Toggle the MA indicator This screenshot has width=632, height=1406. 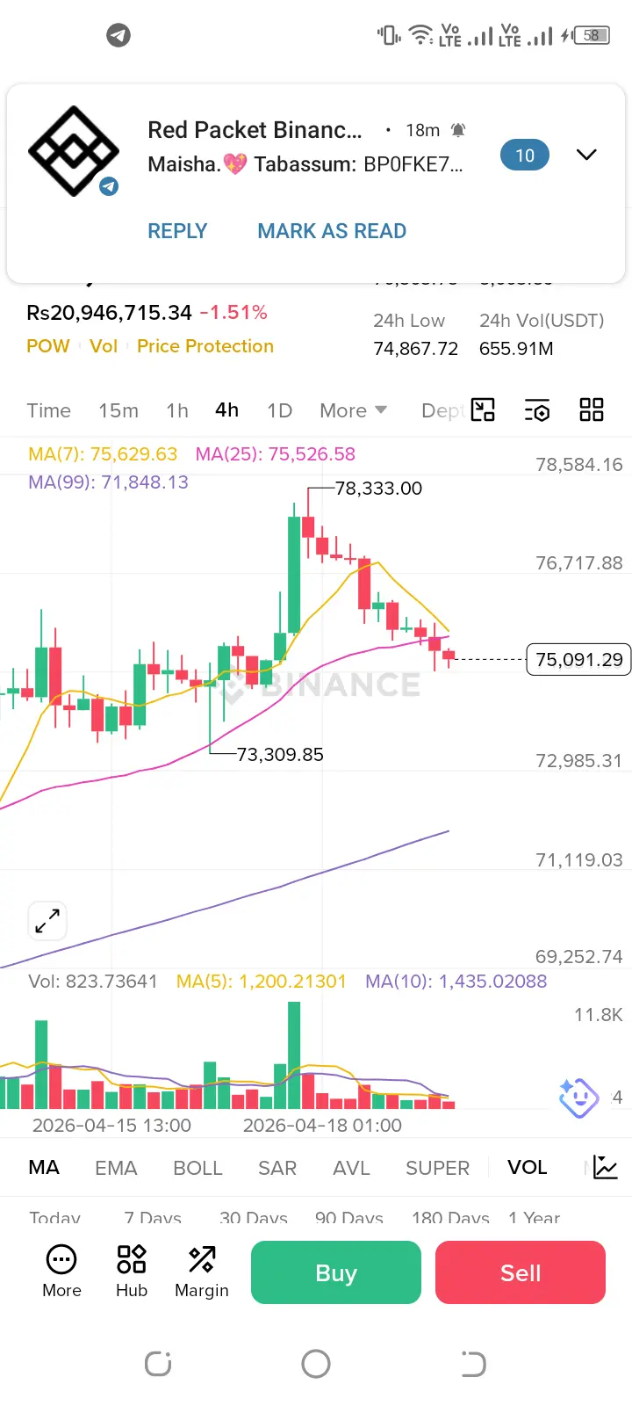[x=44, y=1167]
